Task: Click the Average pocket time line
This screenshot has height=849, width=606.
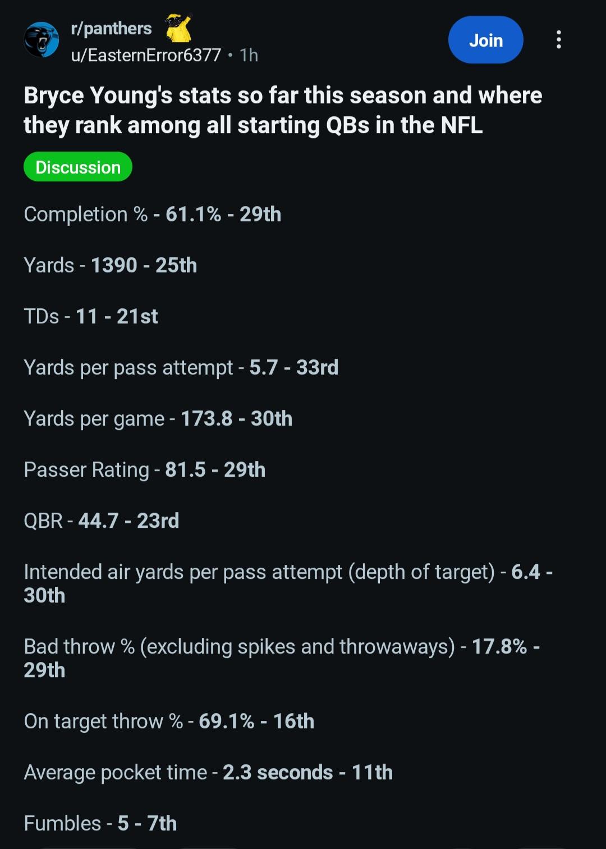Action: tap(208, 773)
